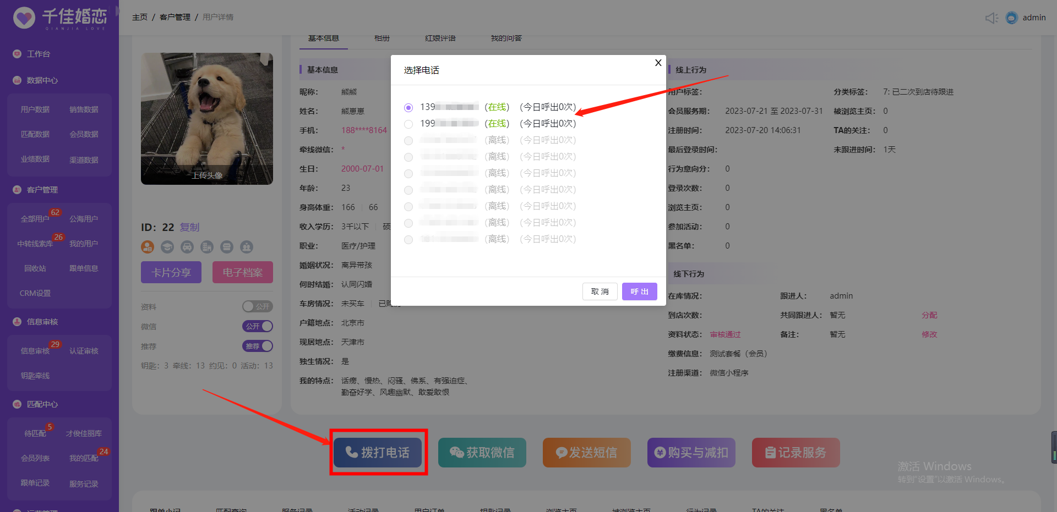The image size is (1057, 512).
Task: Collapse the 匹配中心 sidebar section
Action: [x=42, y=404]
